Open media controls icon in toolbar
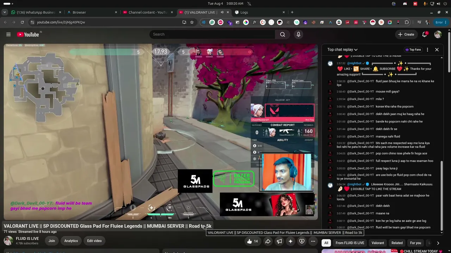451x253 pixels. tap(419, 22)
